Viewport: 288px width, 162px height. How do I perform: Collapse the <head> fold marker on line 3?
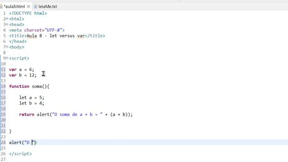coord(7,24)
